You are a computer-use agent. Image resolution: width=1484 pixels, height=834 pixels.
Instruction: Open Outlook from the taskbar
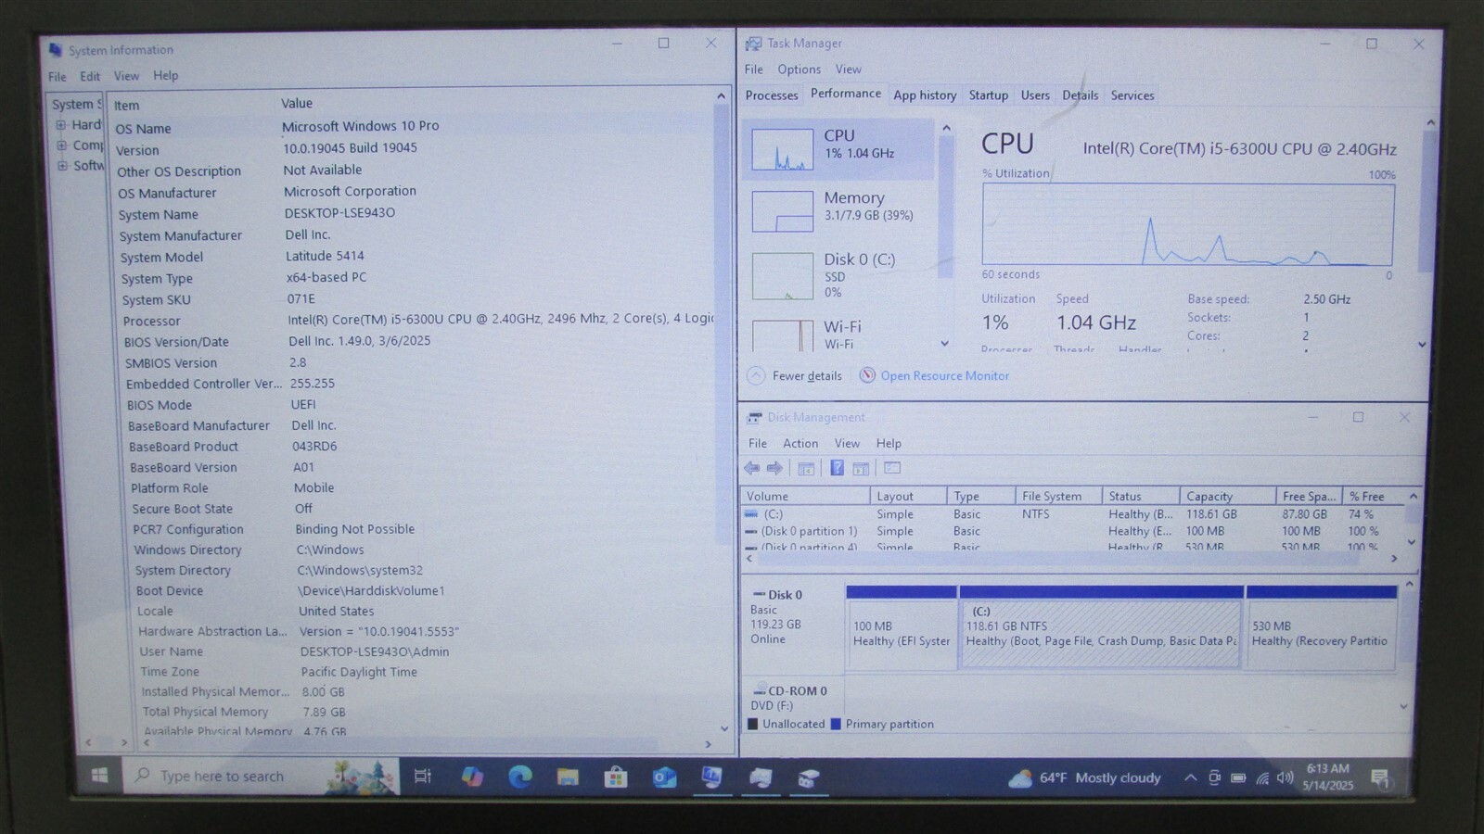(664, 777)
